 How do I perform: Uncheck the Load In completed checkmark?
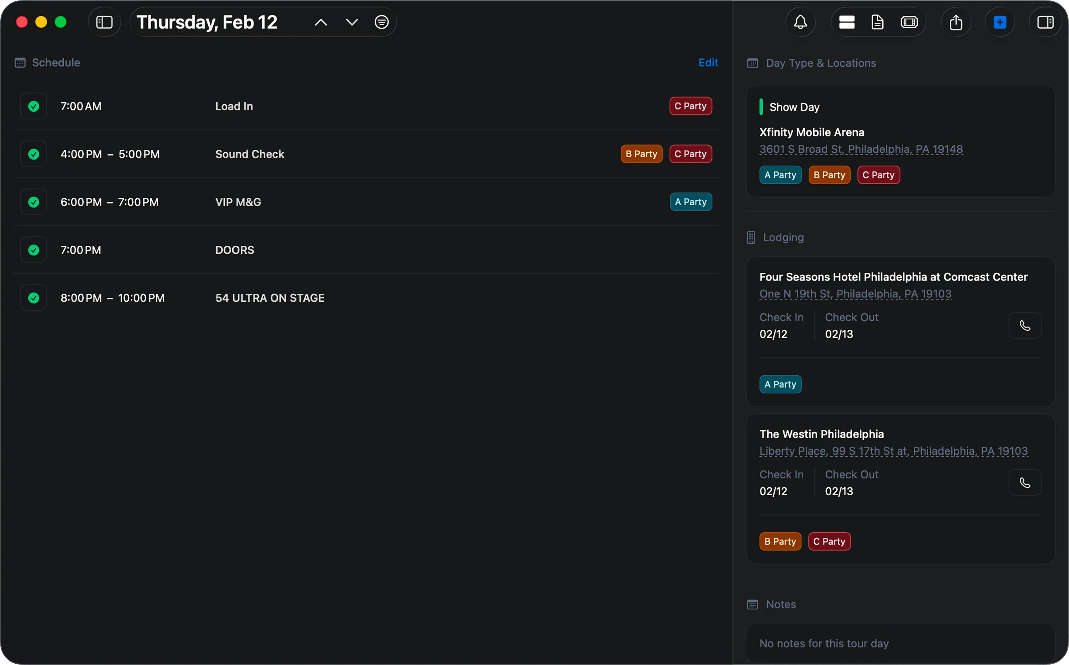point(33,106)
